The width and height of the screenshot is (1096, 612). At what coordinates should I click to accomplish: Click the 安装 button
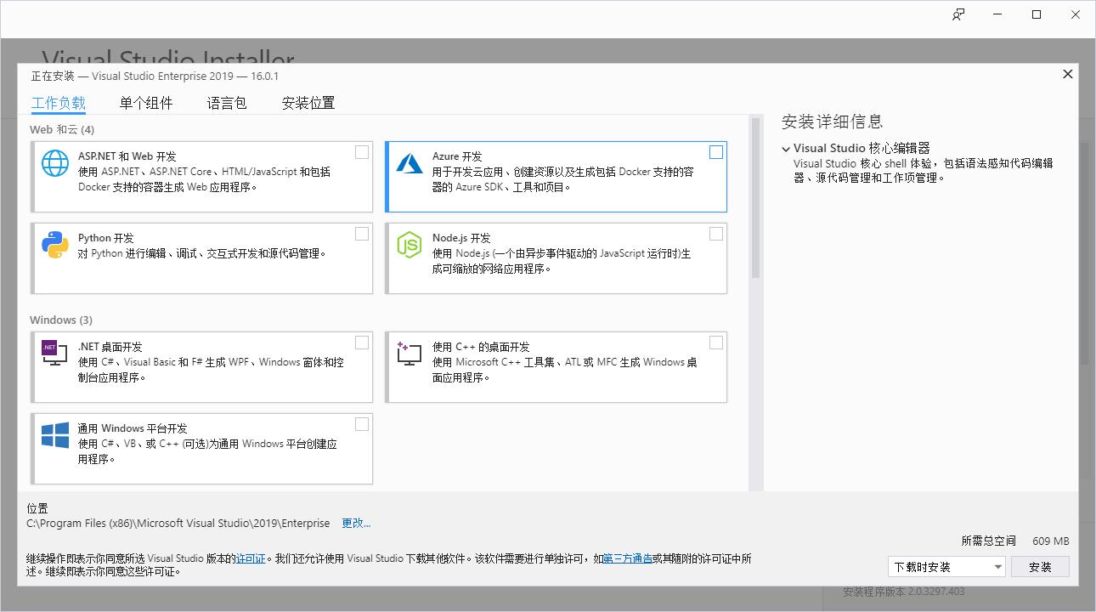tap(1040, 567)
